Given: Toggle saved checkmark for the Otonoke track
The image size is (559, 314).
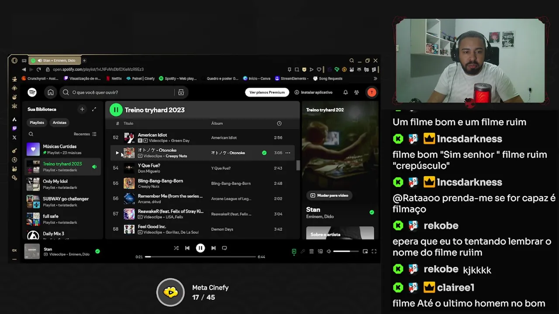Looking at the screenshot, I should pyautogui.click(x=264, y=153).
